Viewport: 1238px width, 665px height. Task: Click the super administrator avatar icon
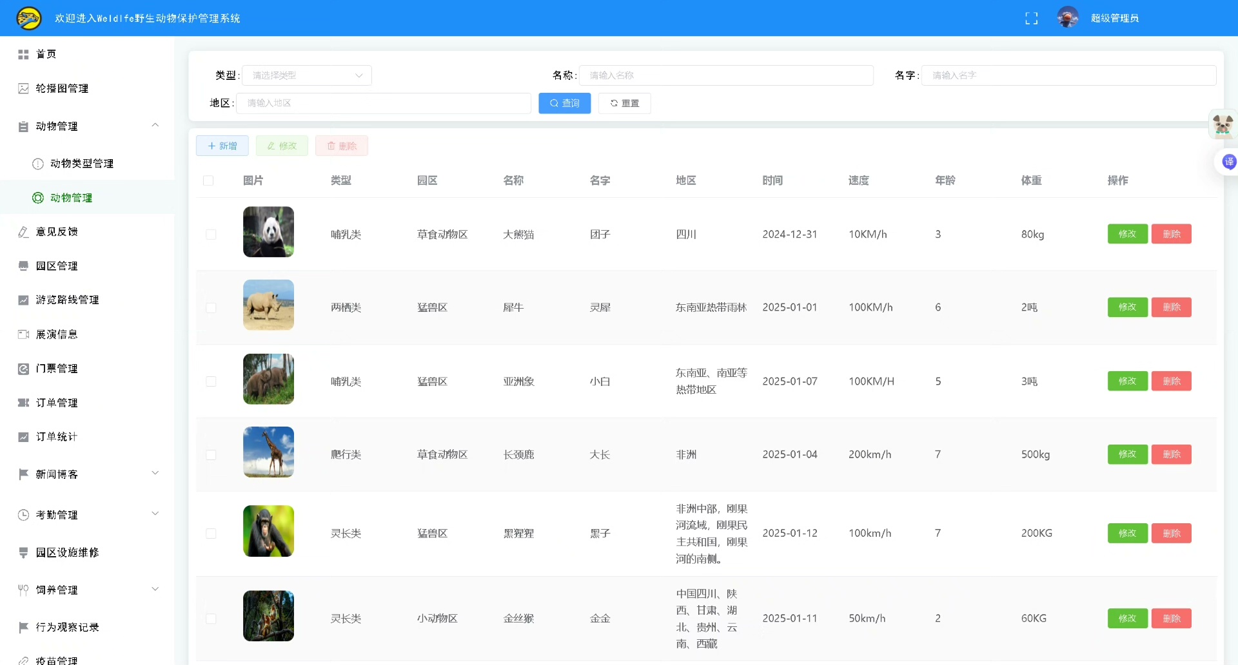click(x=1068, y=18)
